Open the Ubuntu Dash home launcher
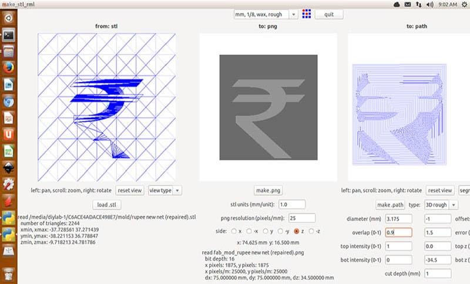Screen dimensions: 470x284 [8, 18]
